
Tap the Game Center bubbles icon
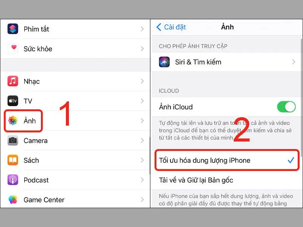[13, 199]
